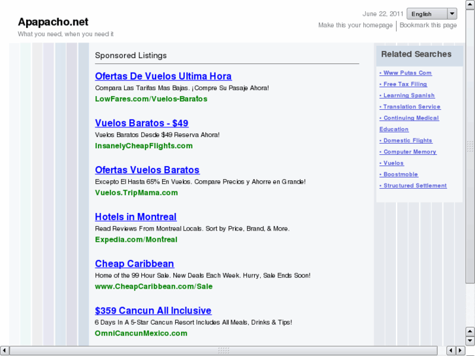Open 'Vuelos Baratos - $49' listing
This screenshot has width=475, height=356.
pos(142,123)
